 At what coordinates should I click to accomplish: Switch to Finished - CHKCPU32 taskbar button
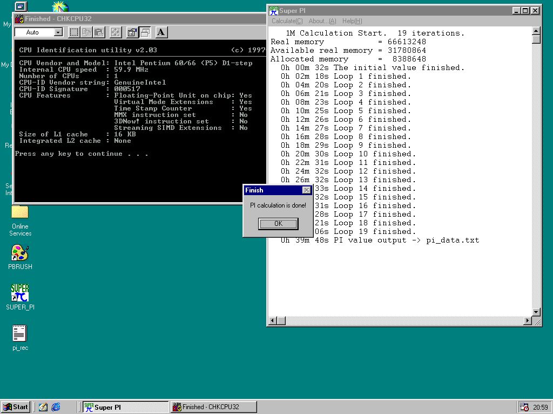pyautogui.click(x=214, y=407)
